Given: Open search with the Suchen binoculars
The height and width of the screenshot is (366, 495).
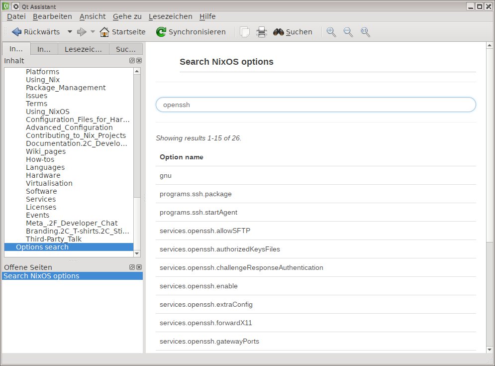Looking at the screenshot, I should (279, 32).
